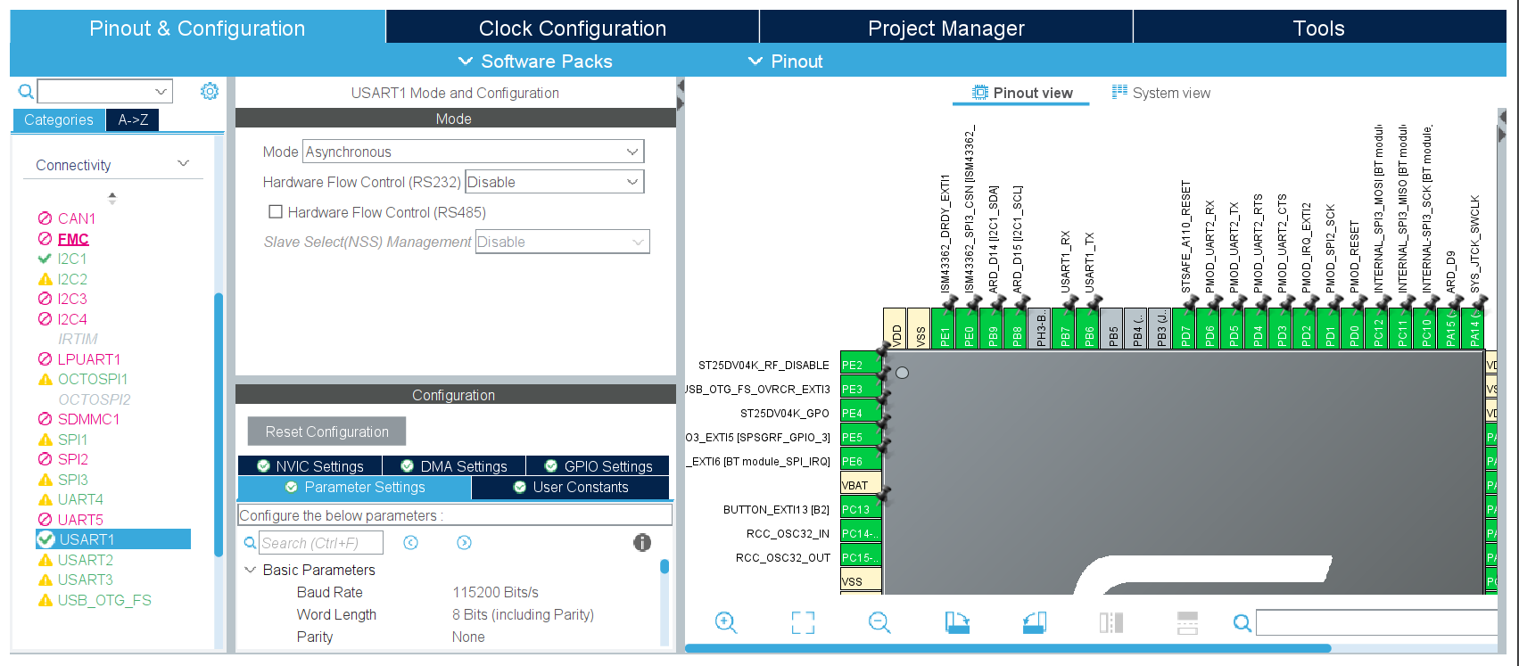The width and height of the screenshot is (1519, 666).
Task: Go to previous parameter search result
Action: click(410, 543)
